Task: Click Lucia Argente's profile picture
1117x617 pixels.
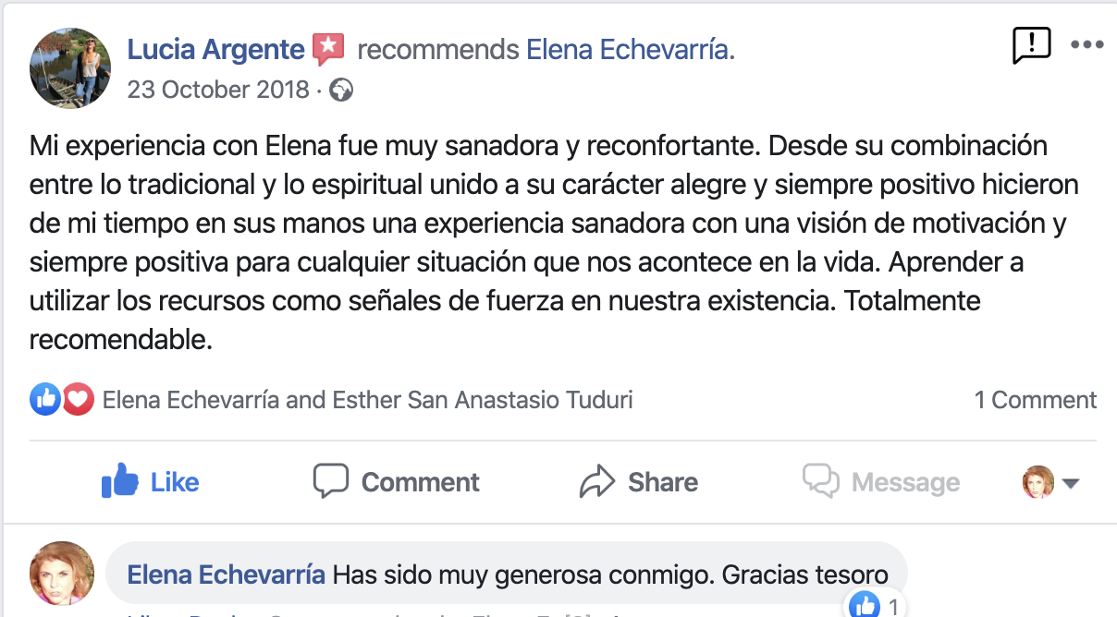Action: (x=70, y=67)
